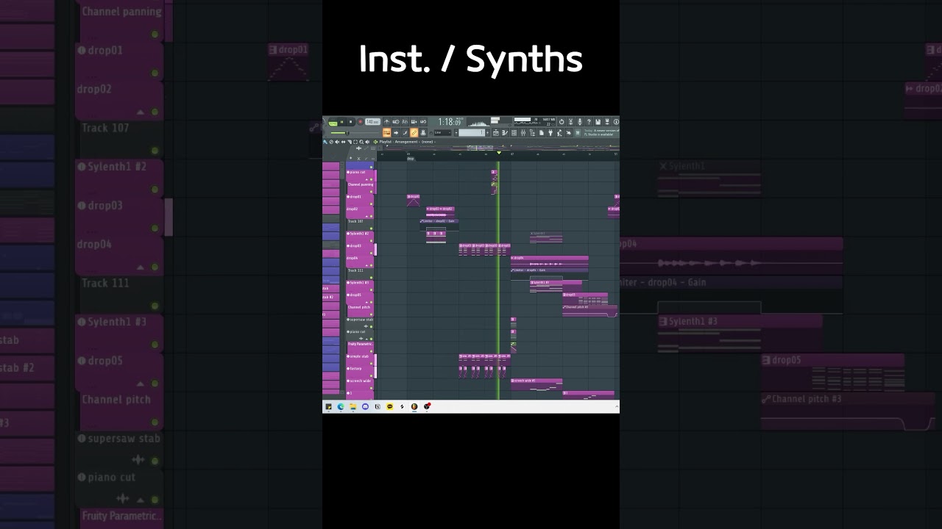Select the drop05 clip in playlist
942x529 pixels.
tap(585, 298)
